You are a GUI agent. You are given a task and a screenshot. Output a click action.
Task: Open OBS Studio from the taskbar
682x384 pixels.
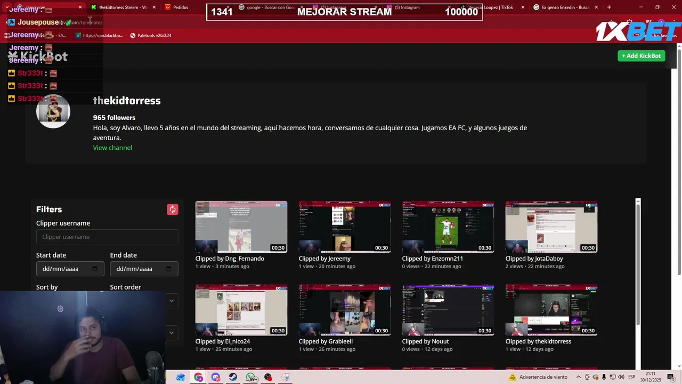pos(268,377)
